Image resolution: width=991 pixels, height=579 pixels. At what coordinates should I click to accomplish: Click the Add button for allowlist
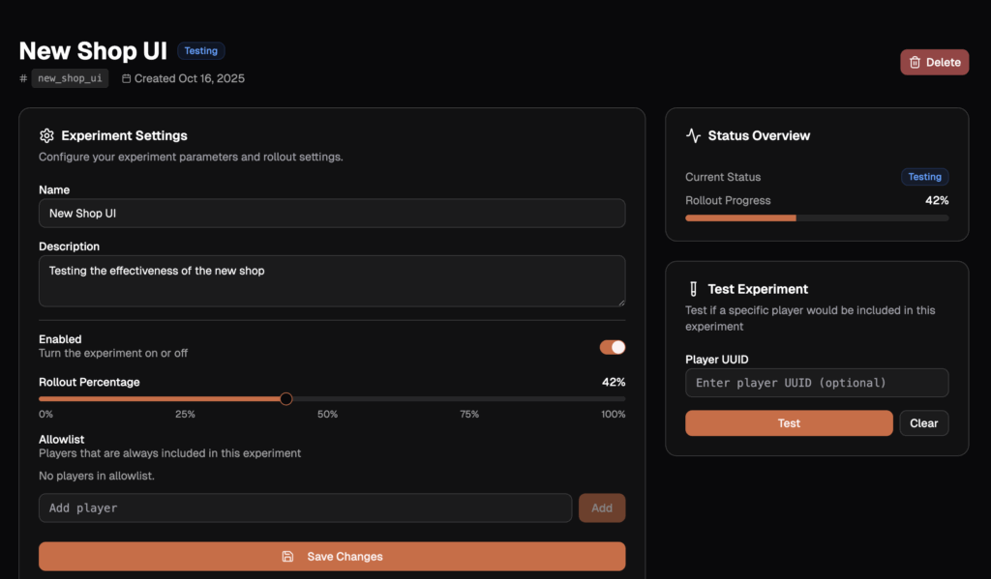pyautogui.click(x=601, y=508)
